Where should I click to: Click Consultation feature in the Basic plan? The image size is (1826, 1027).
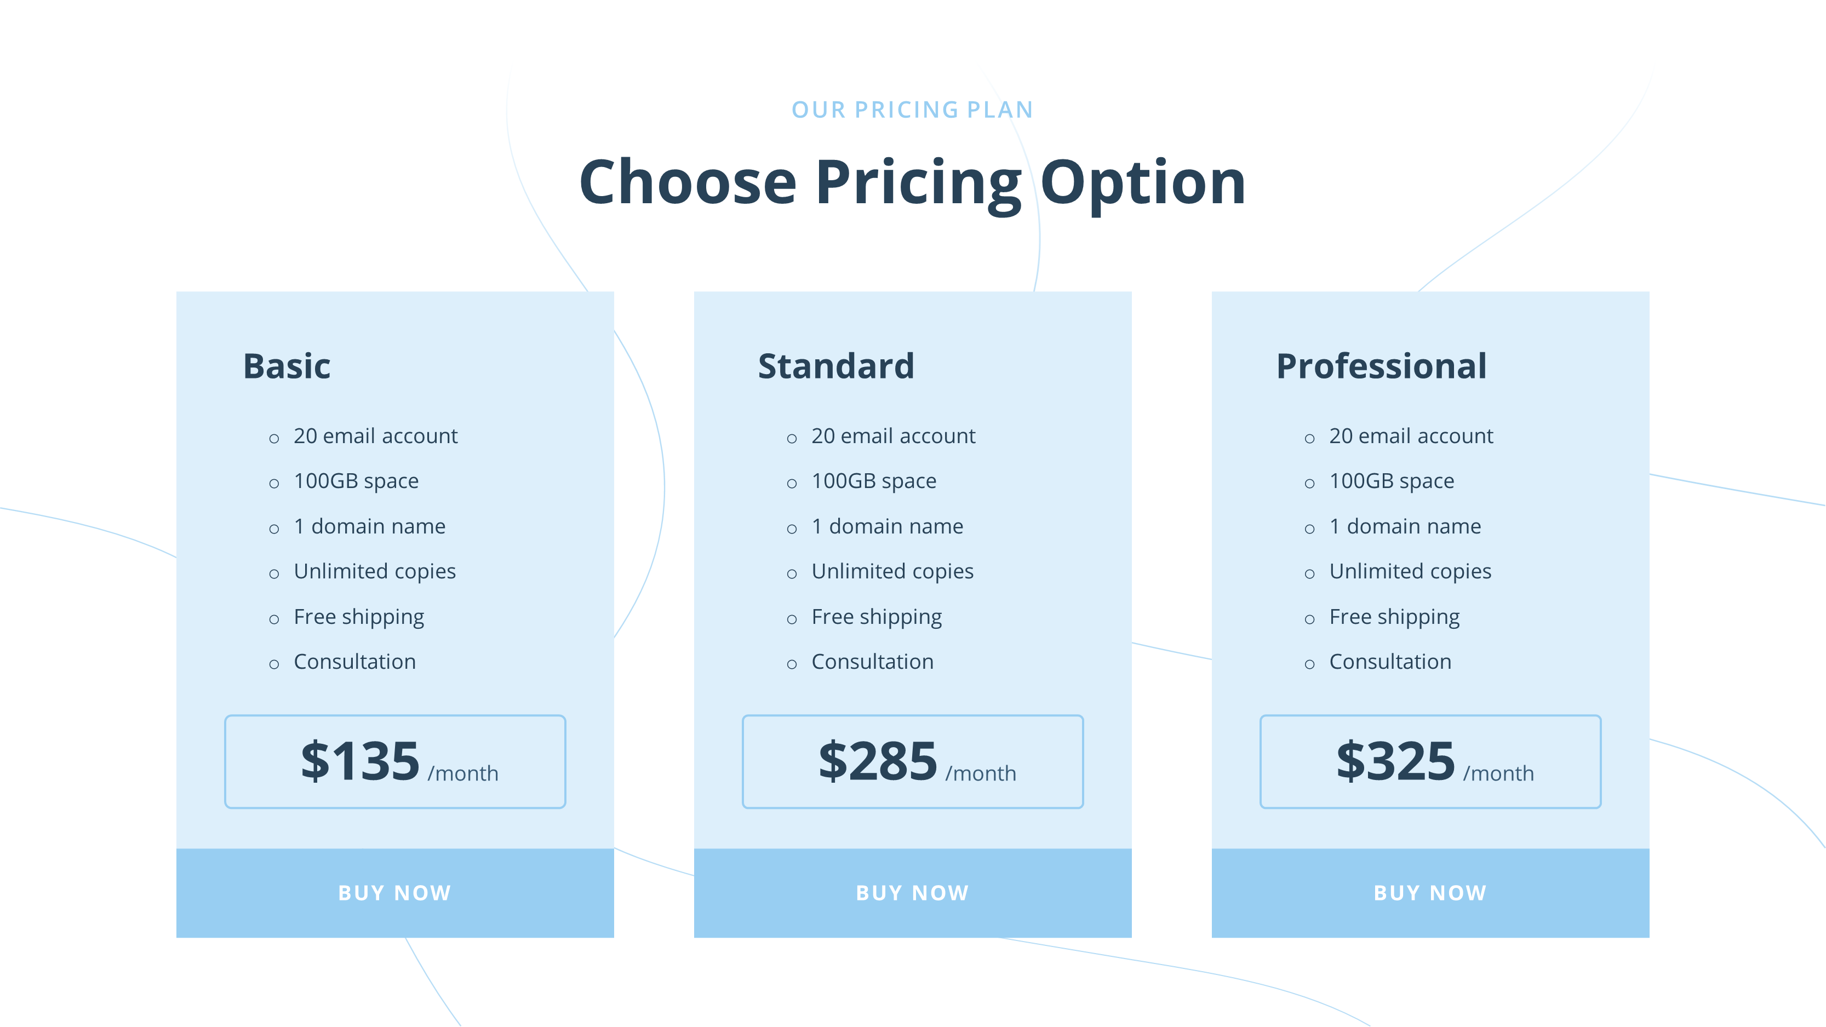click(x=354, y=661)
